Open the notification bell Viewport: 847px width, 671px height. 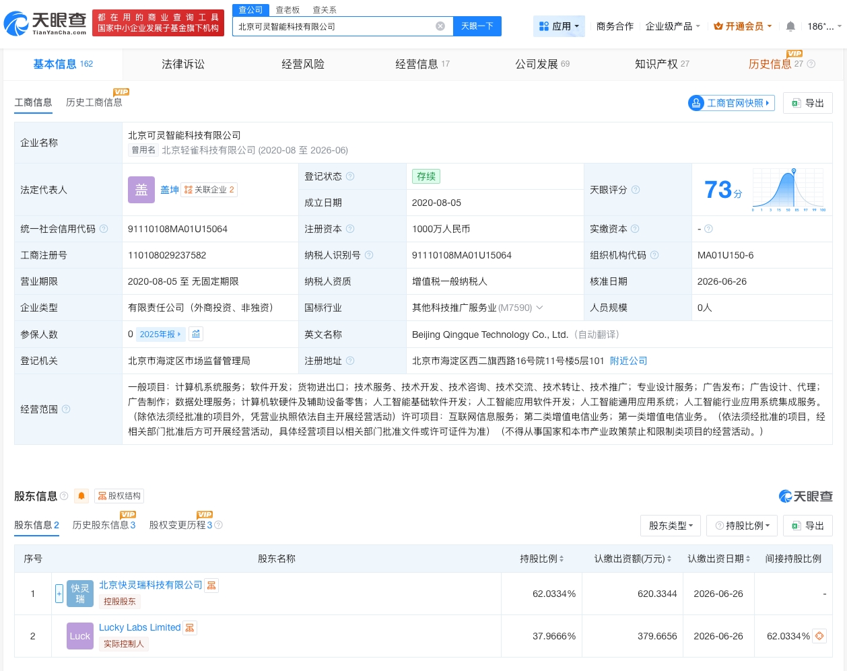point(790,26)
